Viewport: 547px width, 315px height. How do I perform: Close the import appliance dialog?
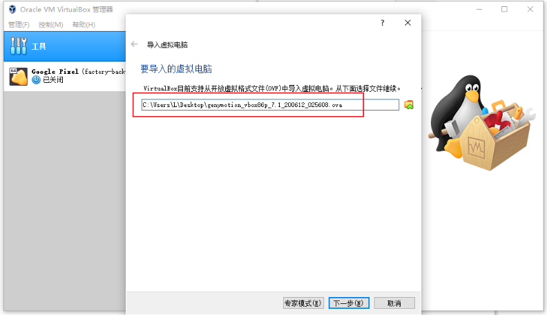tap(407, 23)
